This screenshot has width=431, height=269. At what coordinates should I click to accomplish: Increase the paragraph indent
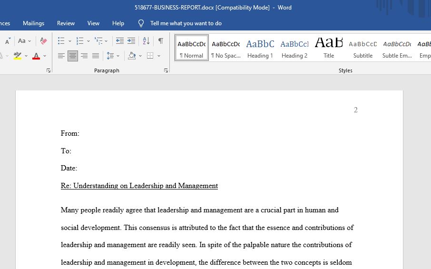(x=131, y=41)
